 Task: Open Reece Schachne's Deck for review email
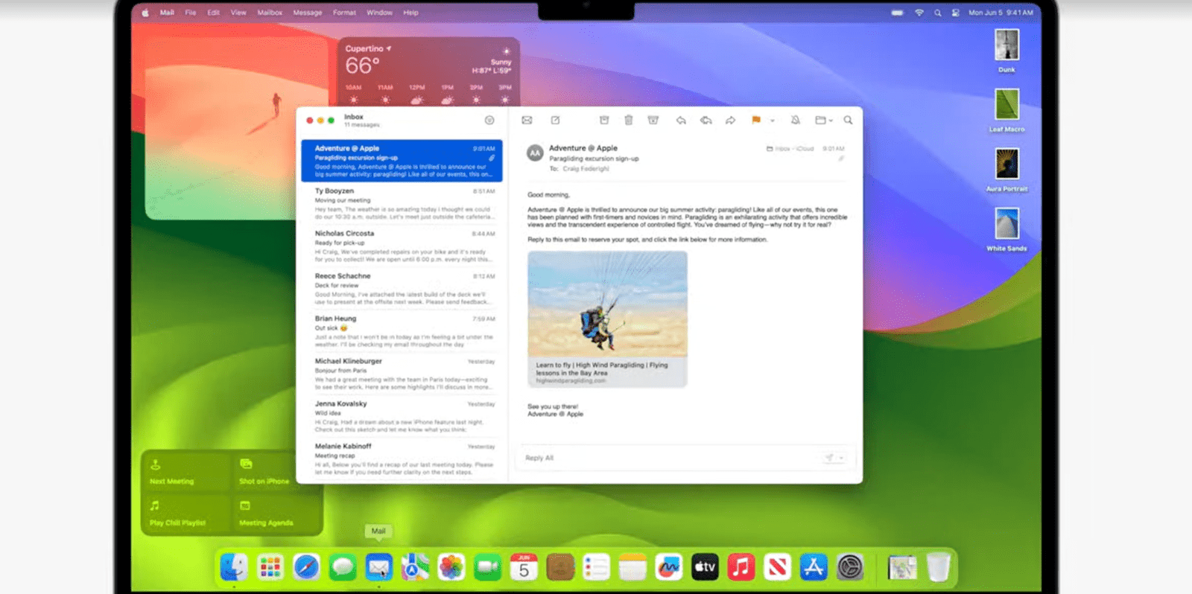(402, 288)
